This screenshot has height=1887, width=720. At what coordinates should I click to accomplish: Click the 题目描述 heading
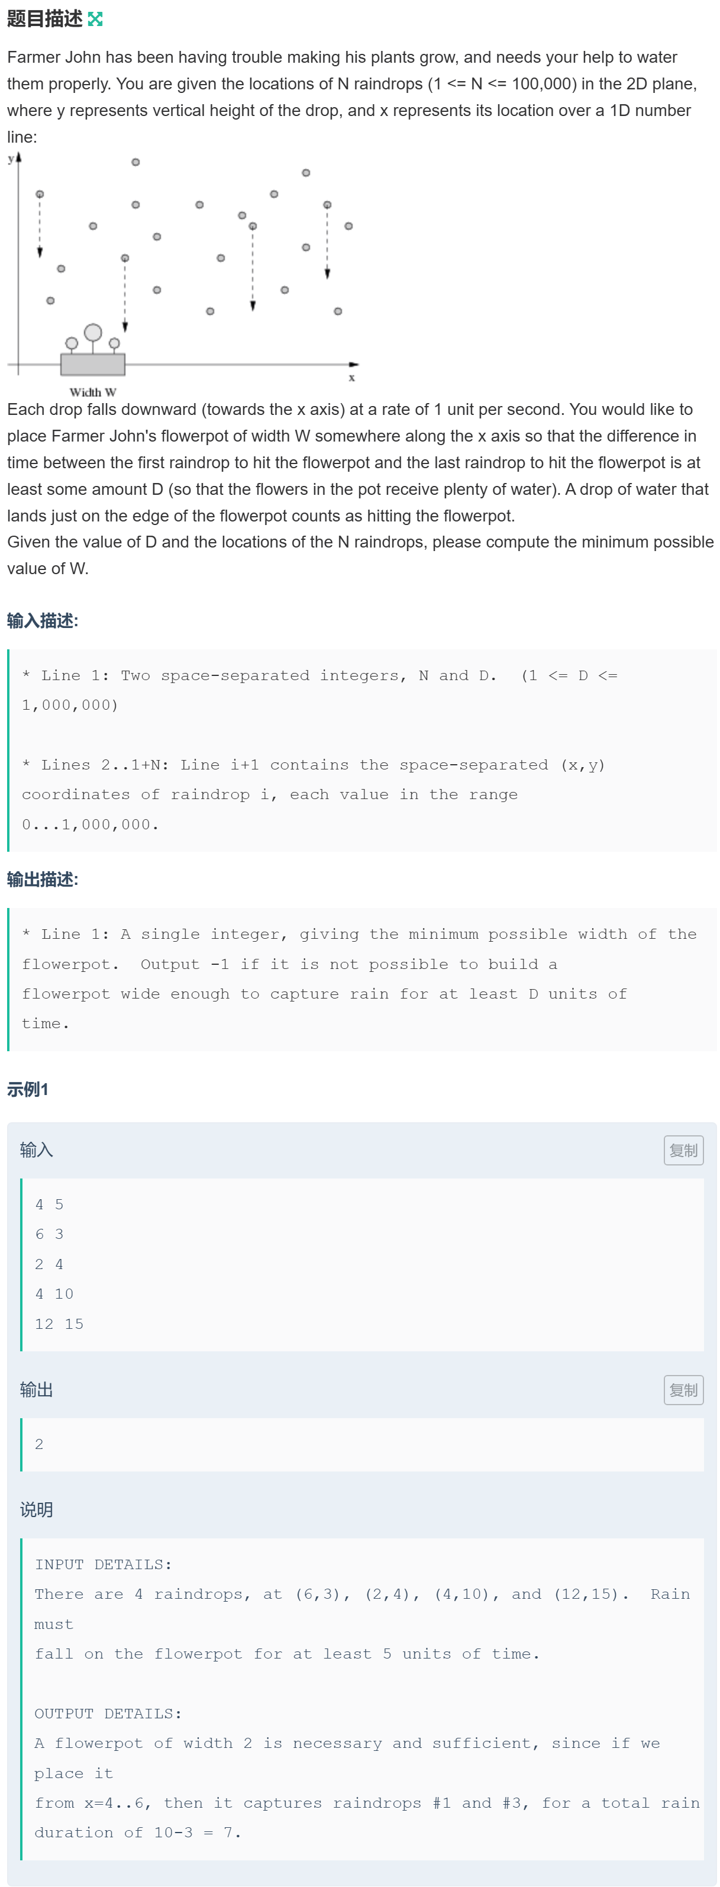click(45, 19)
